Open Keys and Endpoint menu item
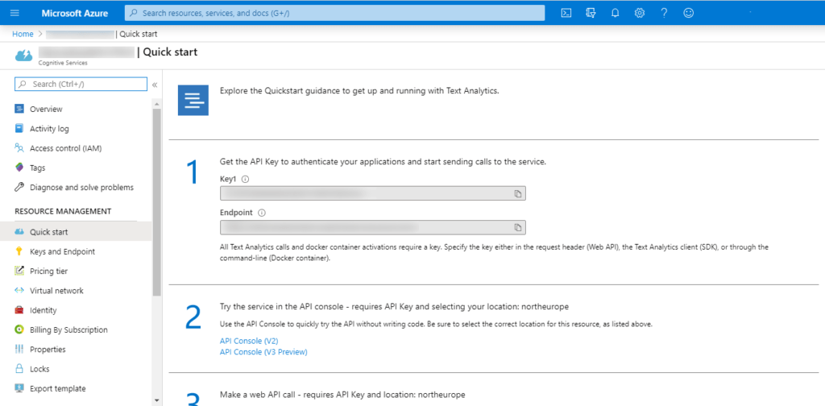The height and width of the screenshot is (406, 825). click(62, 251)
